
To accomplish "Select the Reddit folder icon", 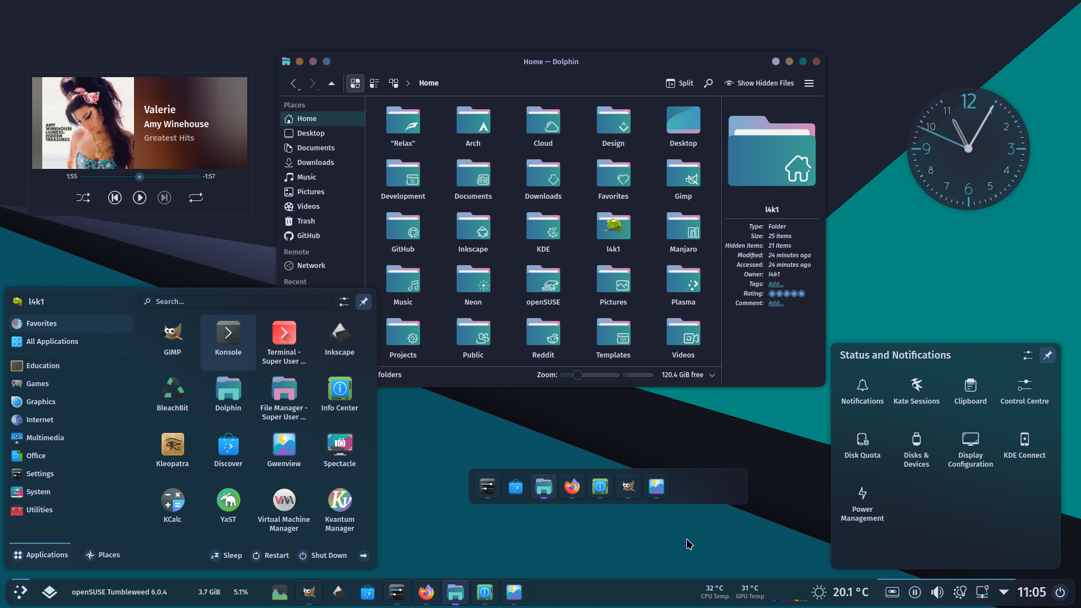I will pyautogui.click(x=543, y=332).
